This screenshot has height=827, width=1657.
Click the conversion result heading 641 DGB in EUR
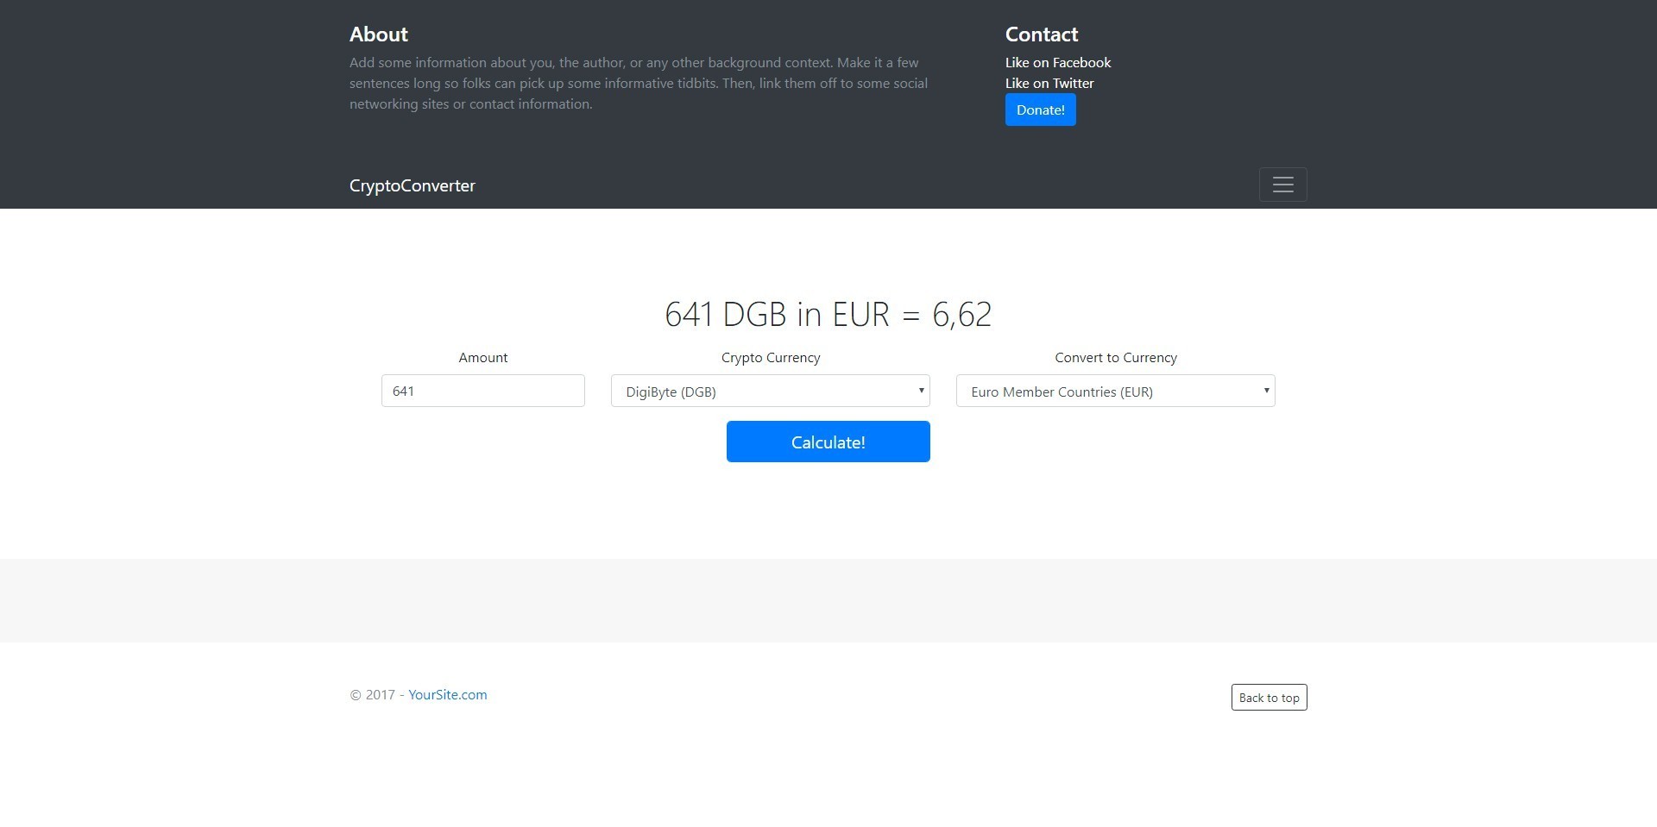(828, 314)
